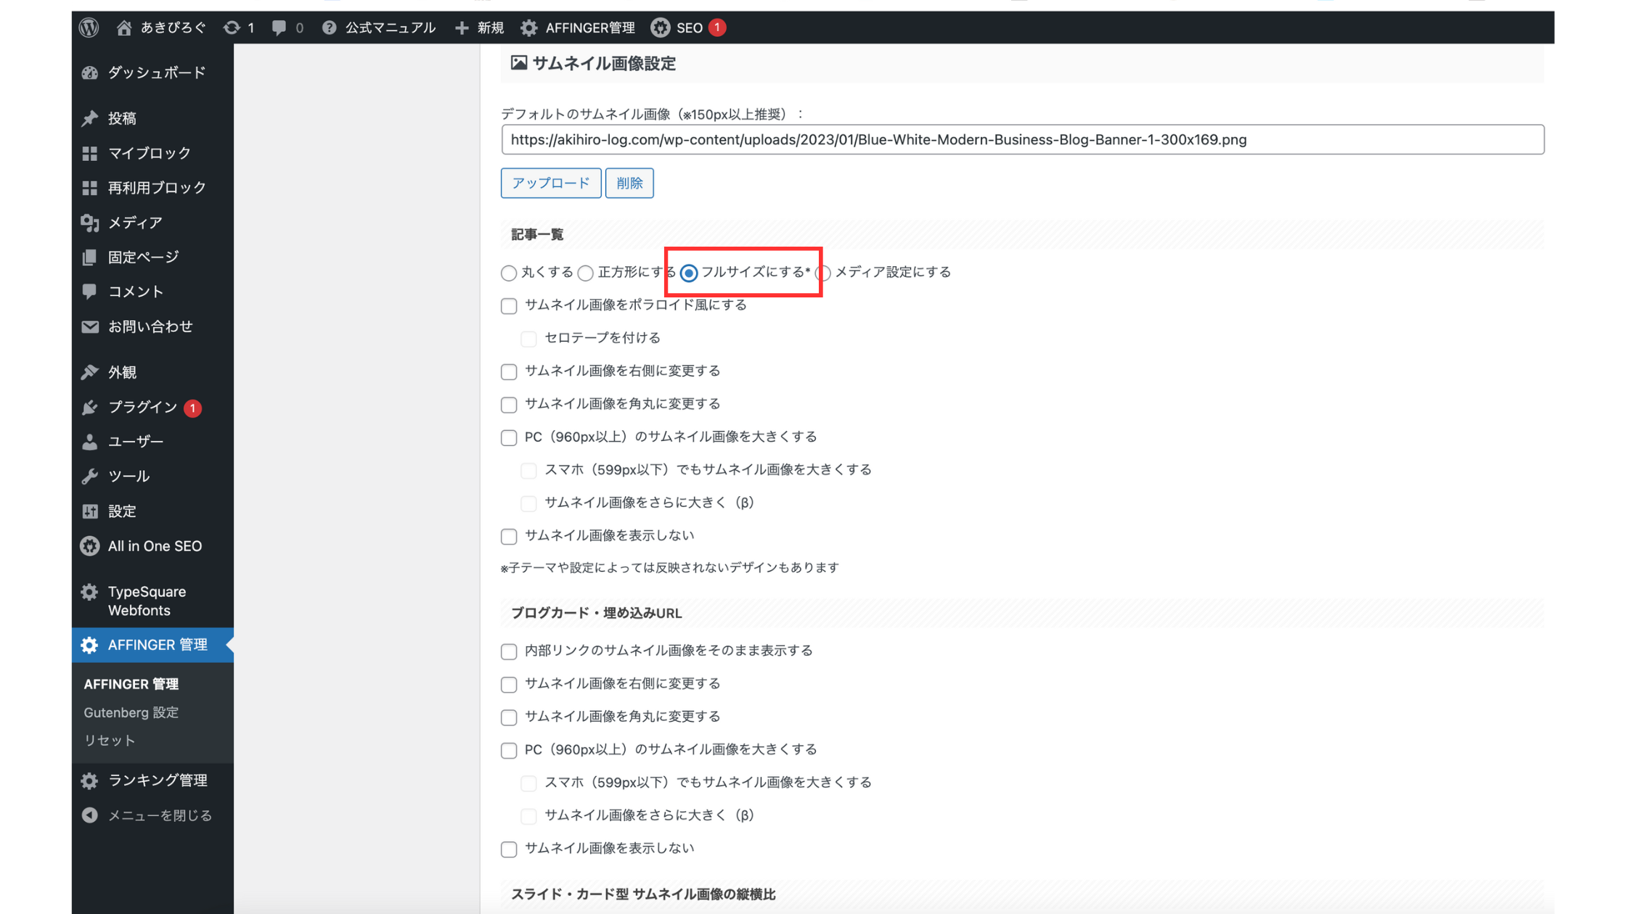
Task: Click the 公式マニュアル help icon
Action: click(x=329, y=28)
